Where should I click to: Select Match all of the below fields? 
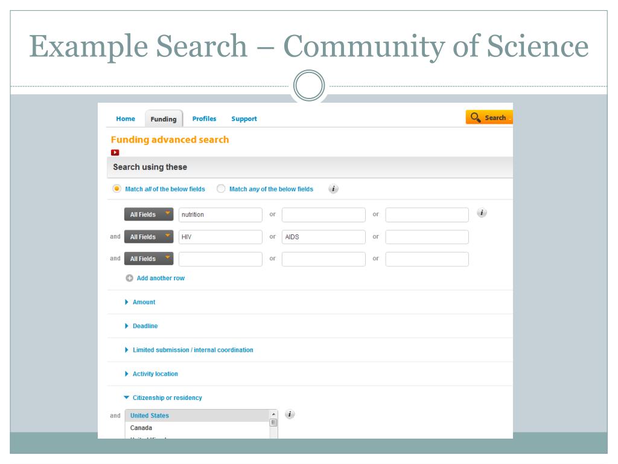click(x=117, y=189)
